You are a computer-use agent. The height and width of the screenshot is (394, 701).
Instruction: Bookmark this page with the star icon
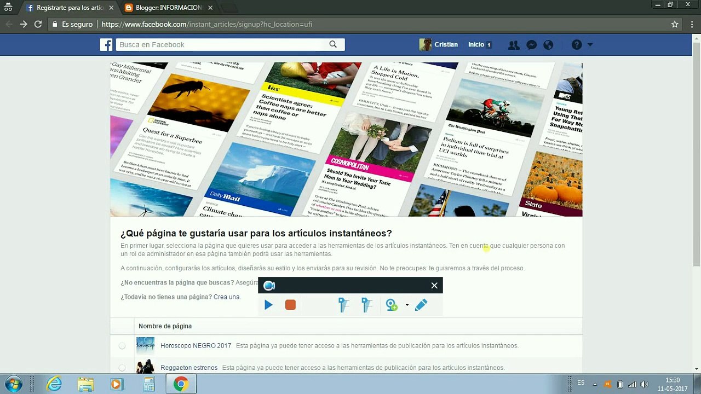pos(675,24)
